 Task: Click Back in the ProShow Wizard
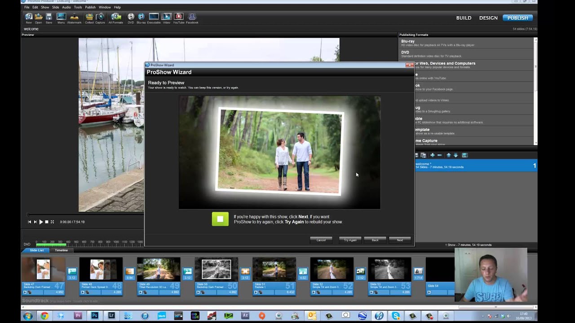[x=375, y=240]
